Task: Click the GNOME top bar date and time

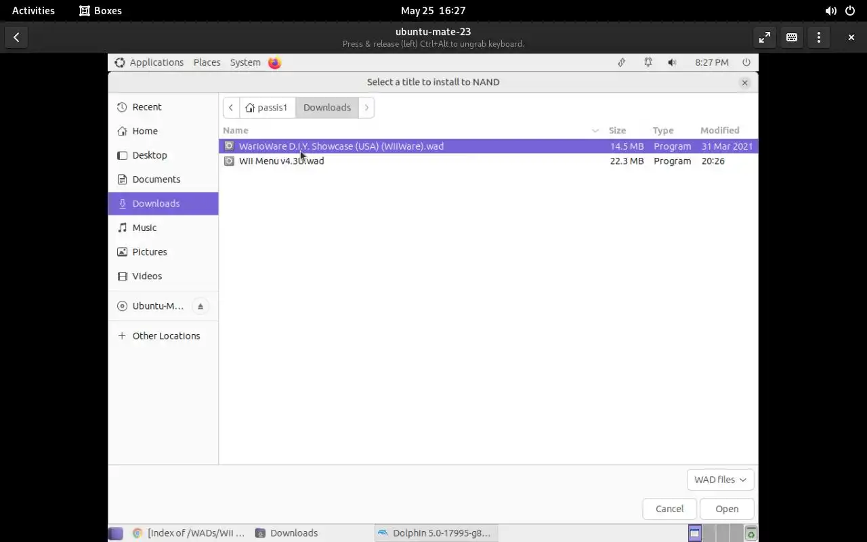Action: [x=433, y=11]
